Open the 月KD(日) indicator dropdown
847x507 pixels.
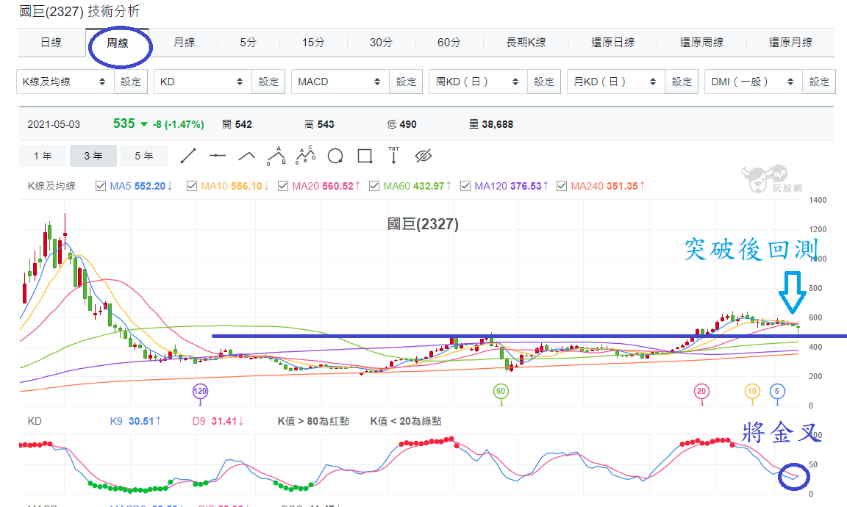(x=616, y=82)
